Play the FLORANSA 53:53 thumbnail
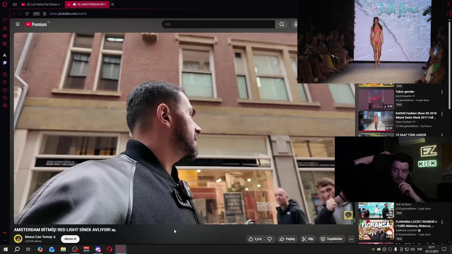 pos(376,230)
